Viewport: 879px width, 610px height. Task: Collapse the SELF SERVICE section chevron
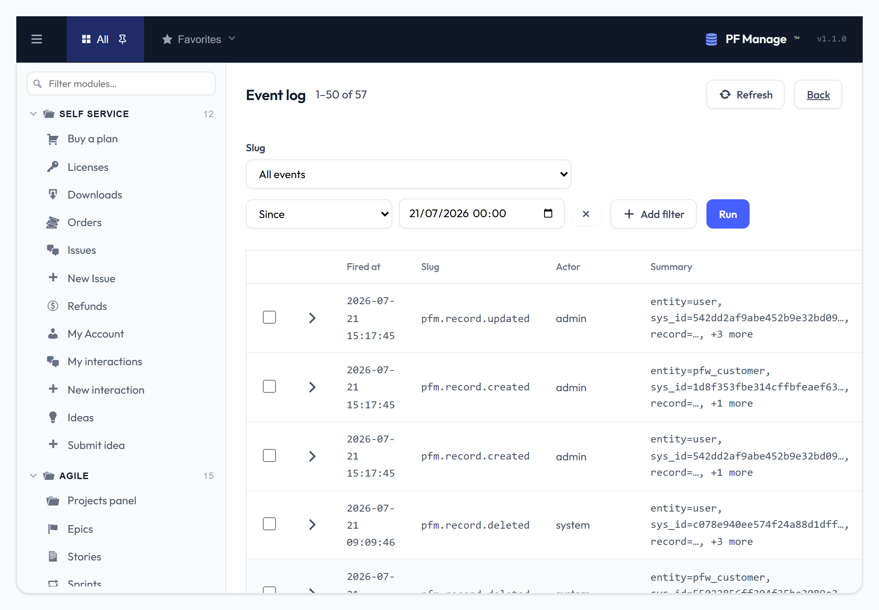point(33,113)
